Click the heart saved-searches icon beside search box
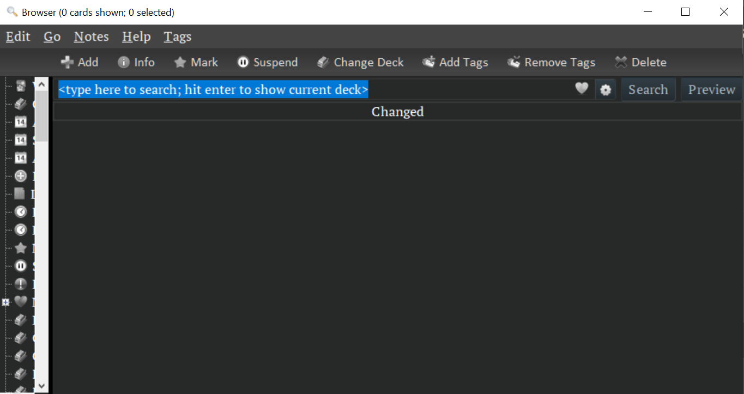Image resolution: width=744 pixels, height=394 pixels. click(582, 88)
